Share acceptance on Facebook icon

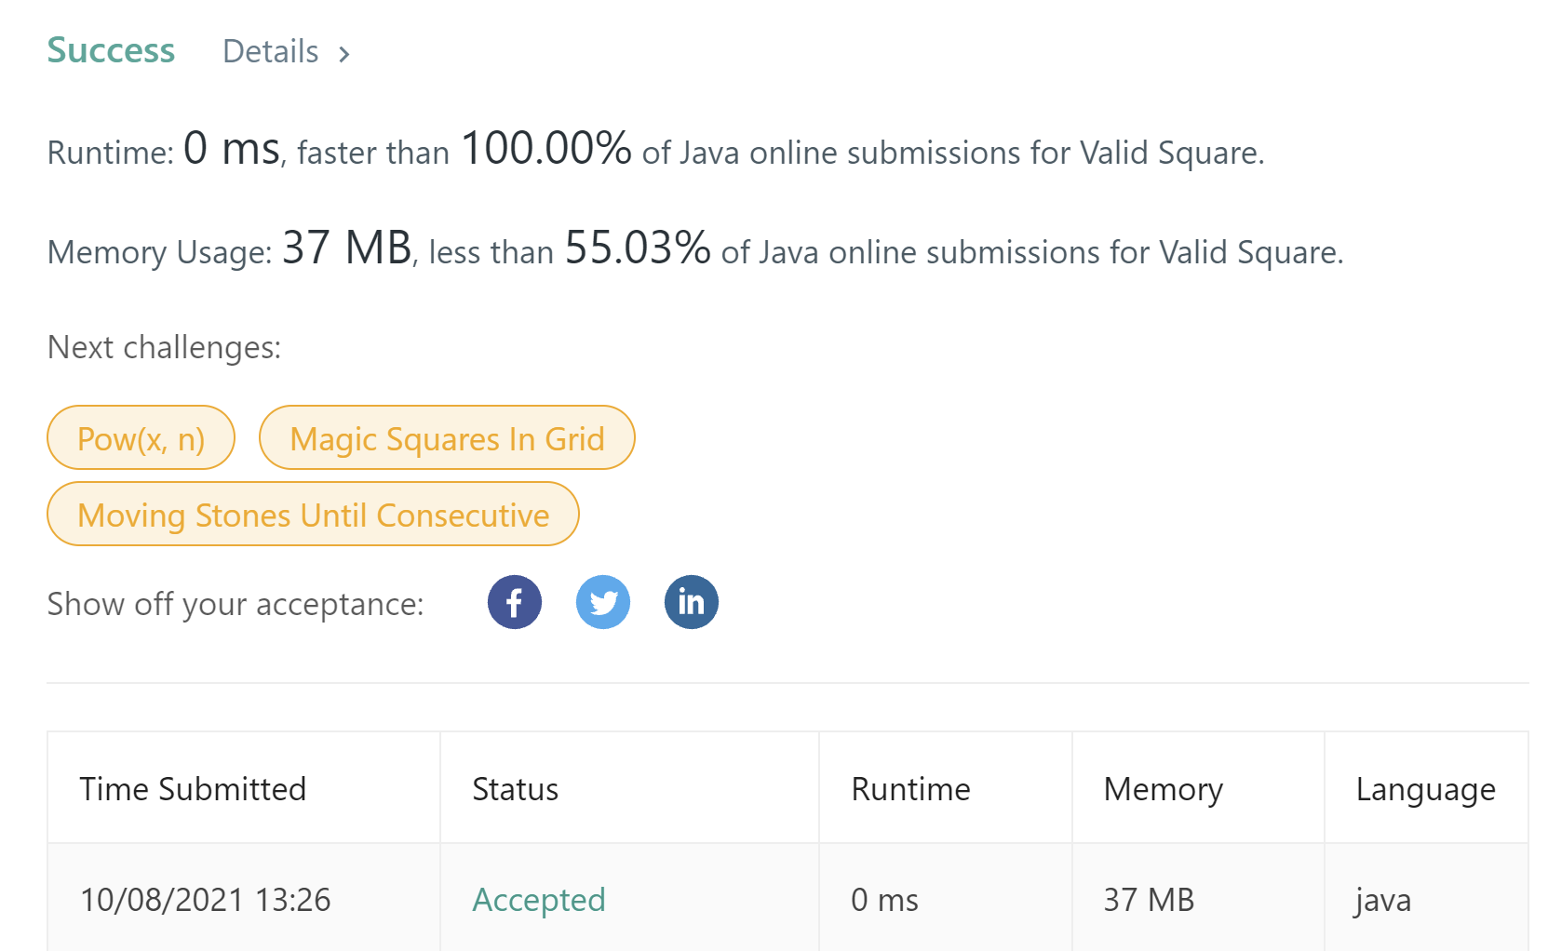pos(514,602)
